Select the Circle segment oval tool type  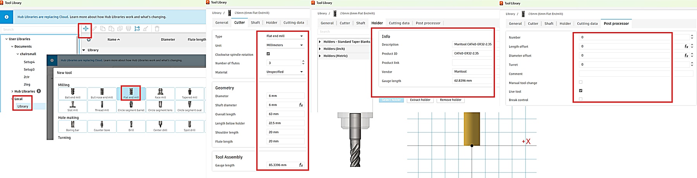[190, 106]
